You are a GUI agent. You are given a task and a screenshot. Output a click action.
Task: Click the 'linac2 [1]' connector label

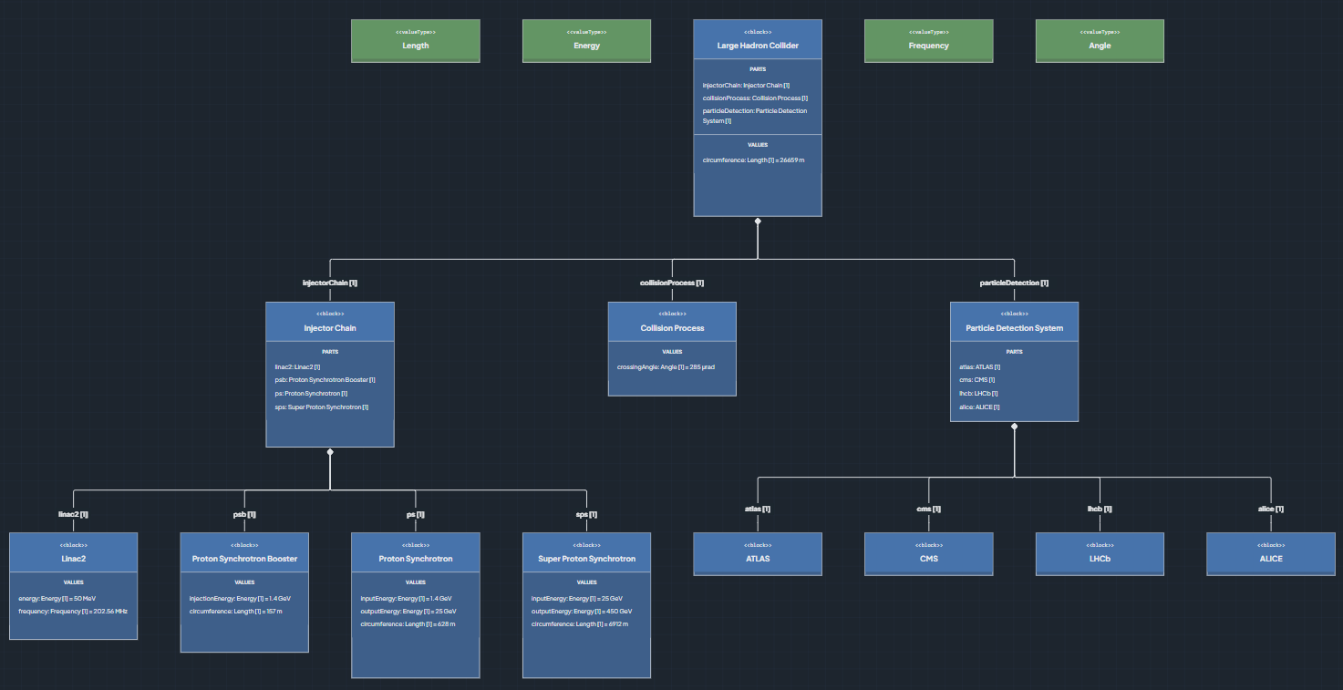(x=73, y=514)
